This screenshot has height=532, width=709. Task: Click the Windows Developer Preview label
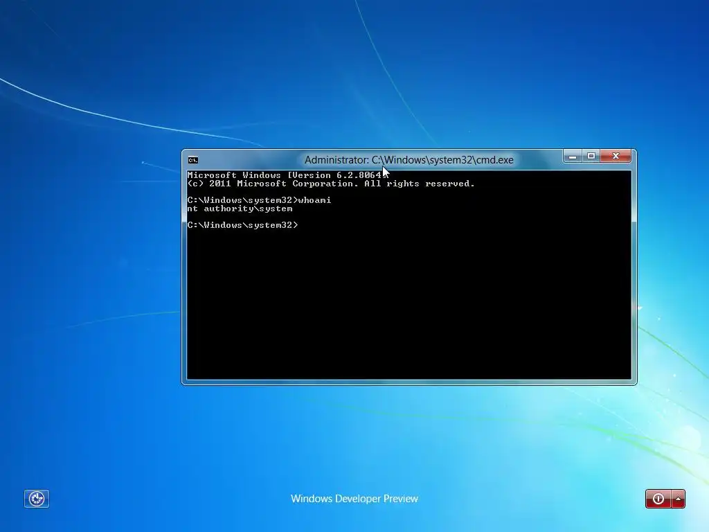tap(354, 499)
